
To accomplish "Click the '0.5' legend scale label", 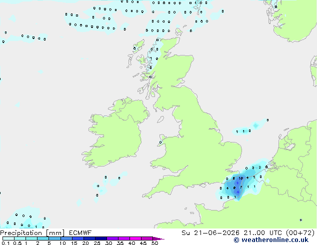I will click(17, 243).
